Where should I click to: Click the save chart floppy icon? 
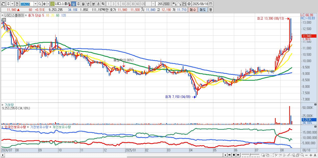pos(184,4)
